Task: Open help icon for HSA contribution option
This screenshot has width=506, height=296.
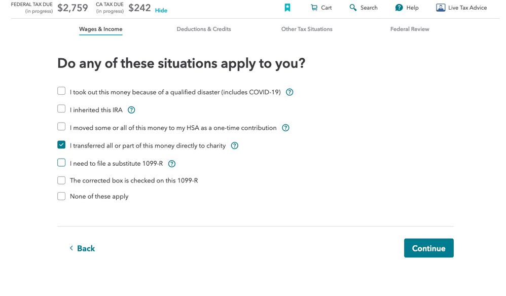Action: click(x=285, y=128)
